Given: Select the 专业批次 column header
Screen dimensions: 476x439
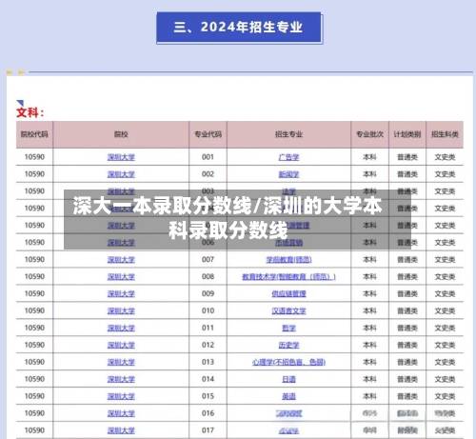Looking at the screenshot, I should pos(369,134).
